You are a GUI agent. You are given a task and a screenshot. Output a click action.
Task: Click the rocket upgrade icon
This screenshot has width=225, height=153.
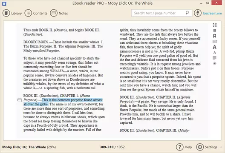(198, 13)
